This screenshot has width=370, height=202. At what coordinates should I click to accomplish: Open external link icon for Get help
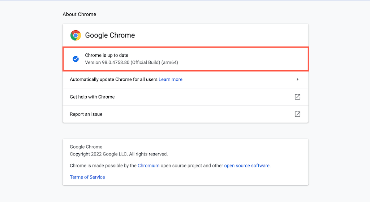(x=297, y=97)
